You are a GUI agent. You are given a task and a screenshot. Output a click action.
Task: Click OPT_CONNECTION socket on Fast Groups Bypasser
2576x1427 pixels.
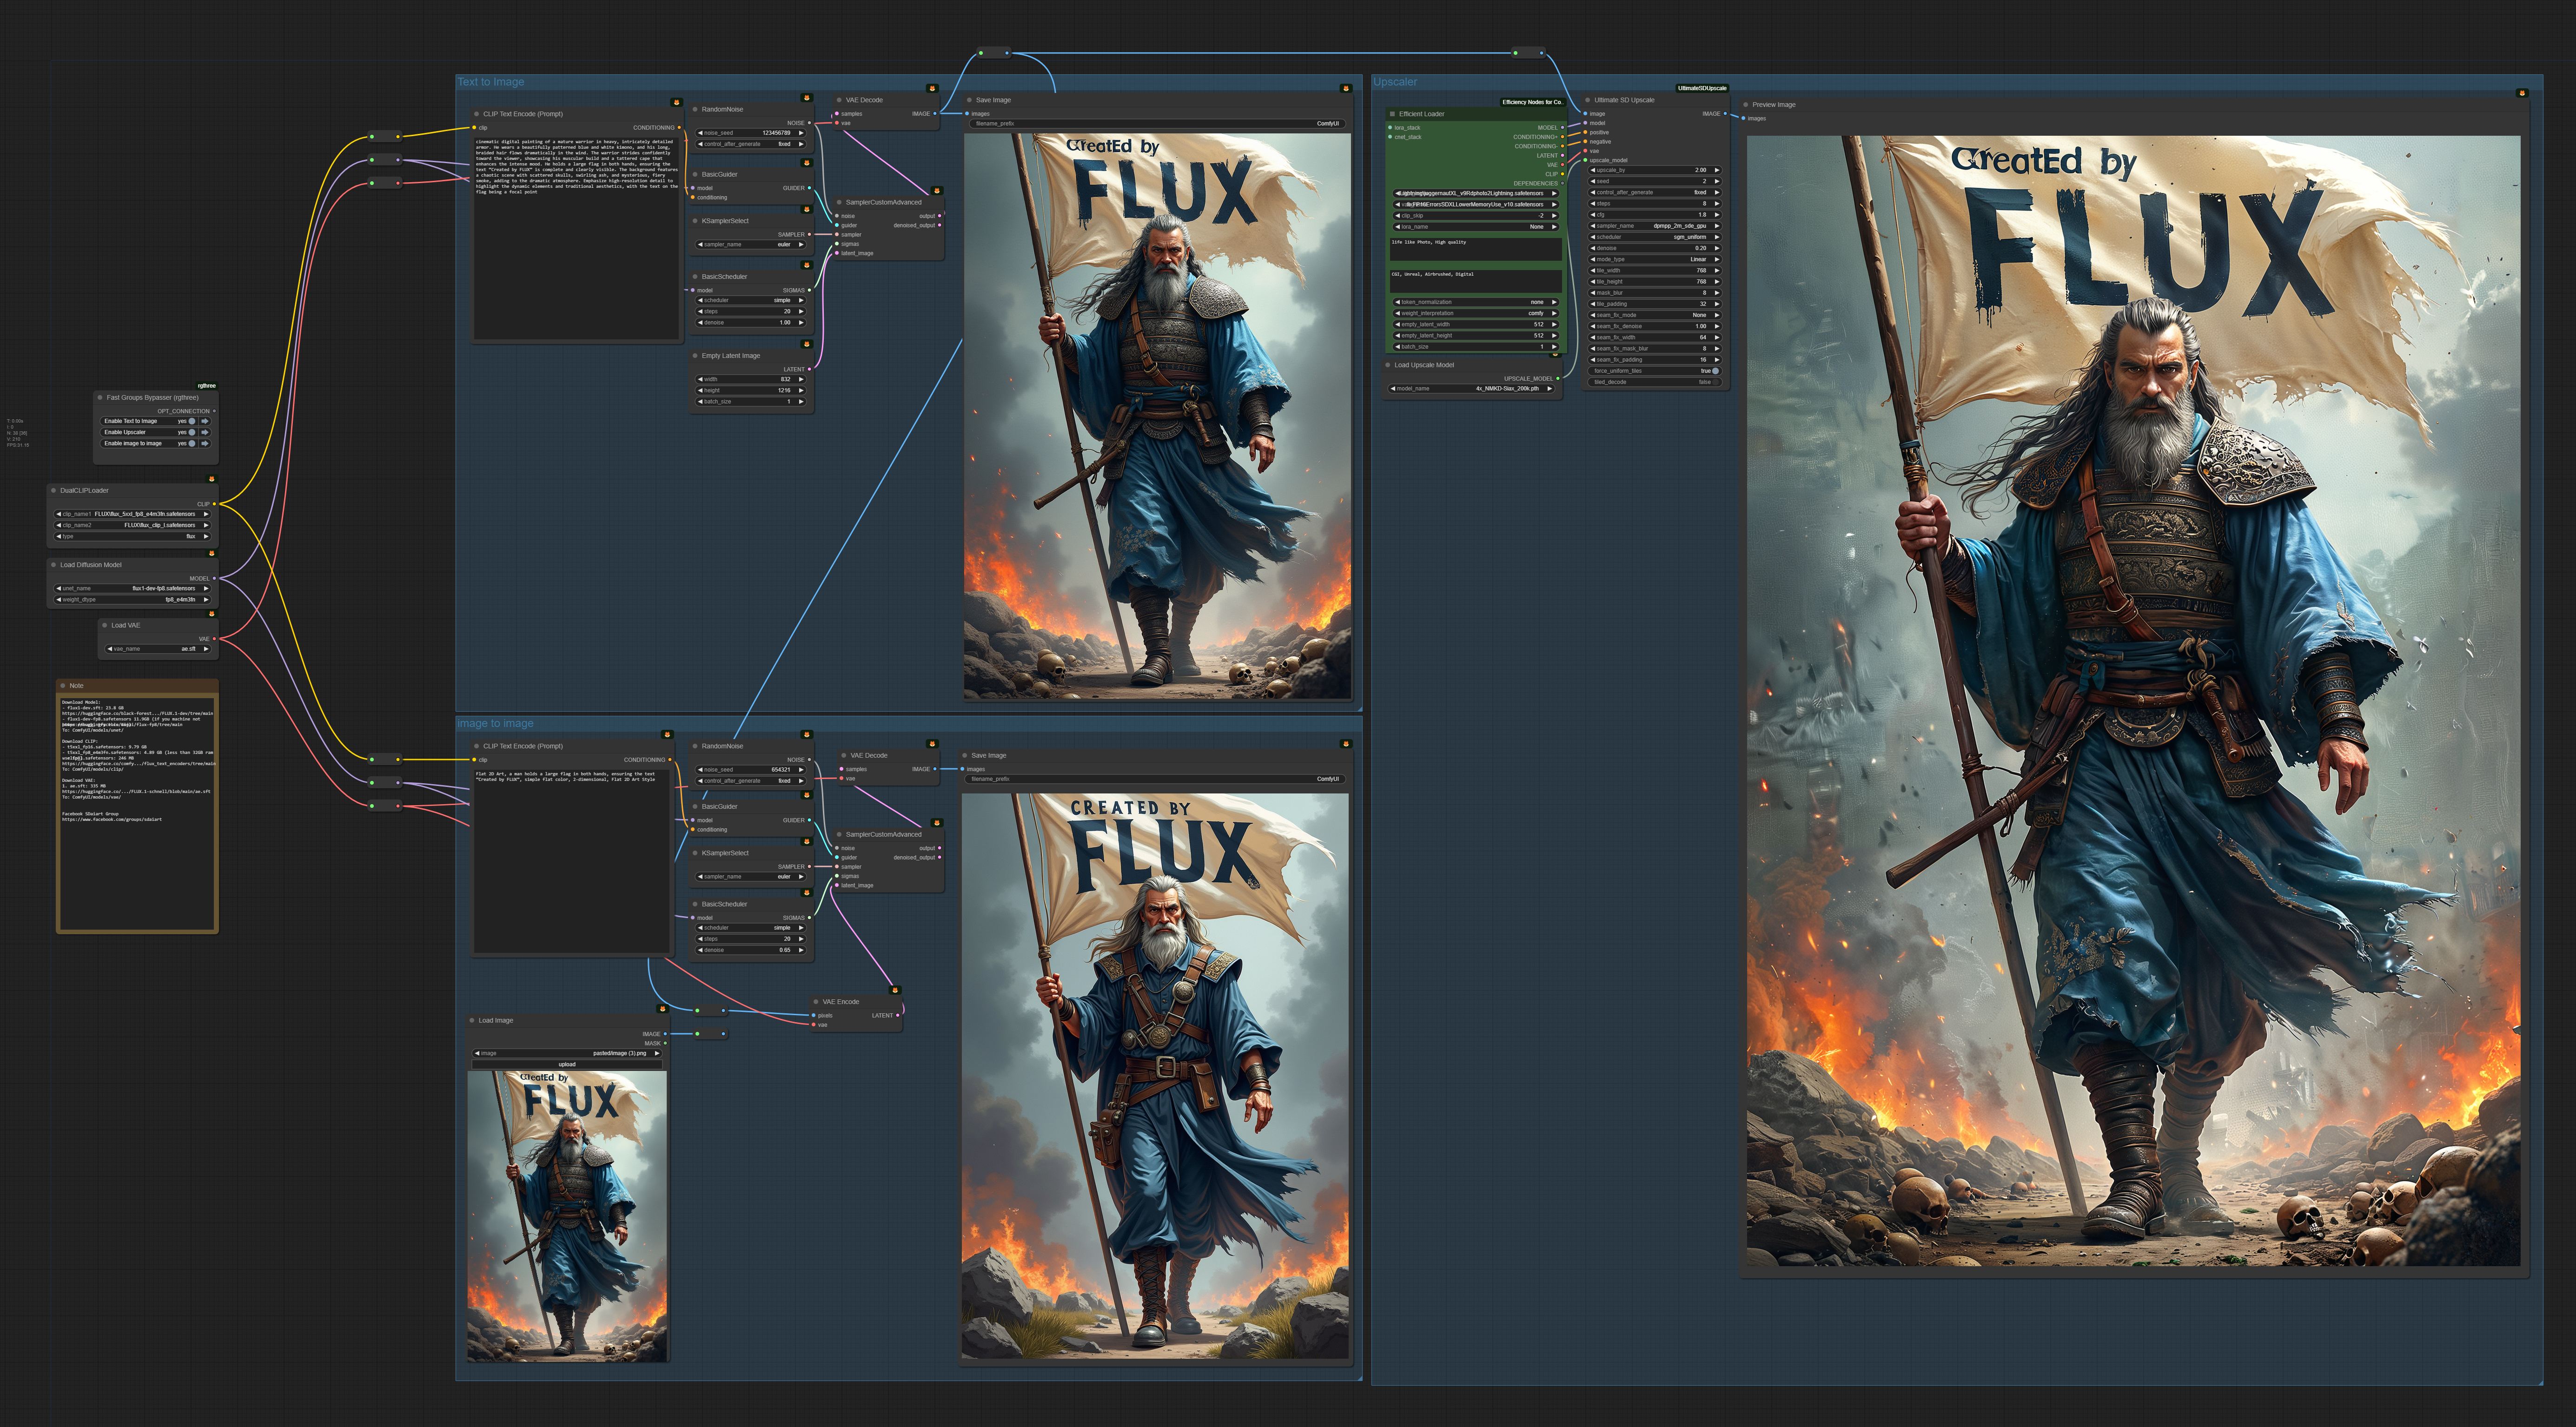pos(214,411)
